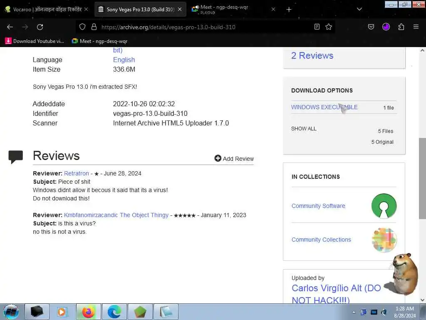This screenshot has height=320, width=426.
Task: Open the 2 Reviews link
Action: click(x=312, y=55)
